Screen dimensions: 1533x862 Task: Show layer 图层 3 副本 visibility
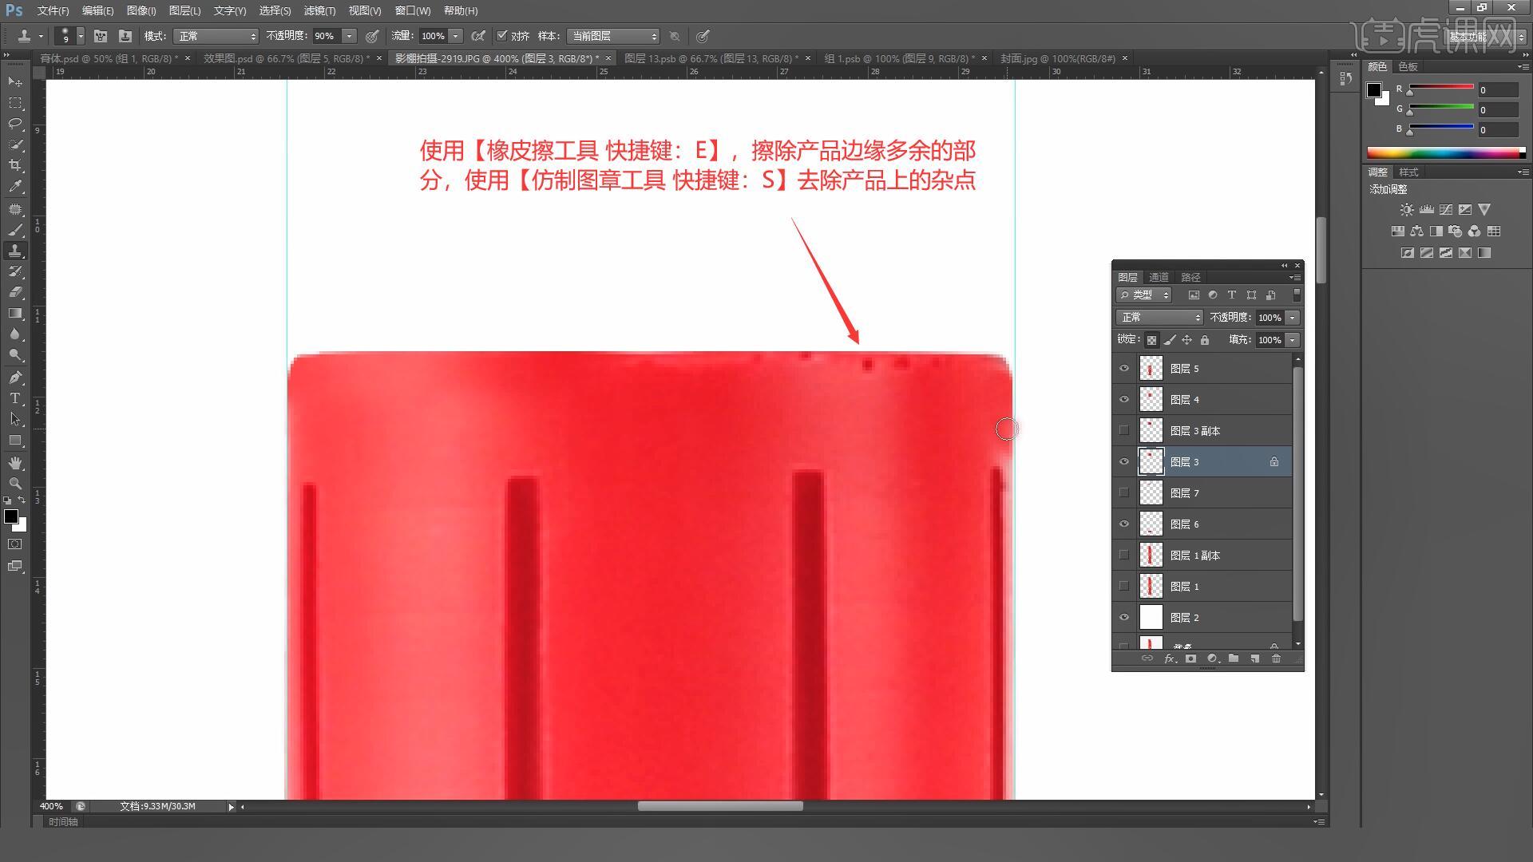(1124, 430)
